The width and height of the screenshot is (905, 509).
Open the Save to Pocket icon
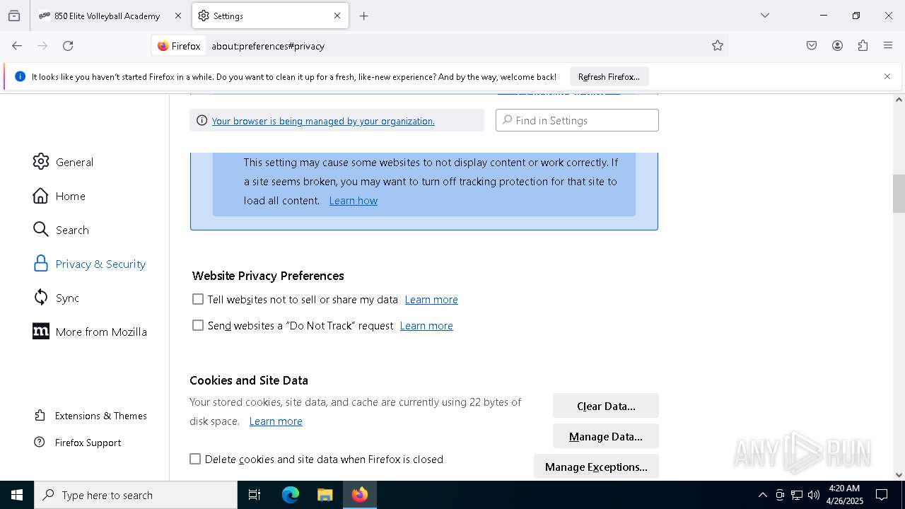(812, 46)
